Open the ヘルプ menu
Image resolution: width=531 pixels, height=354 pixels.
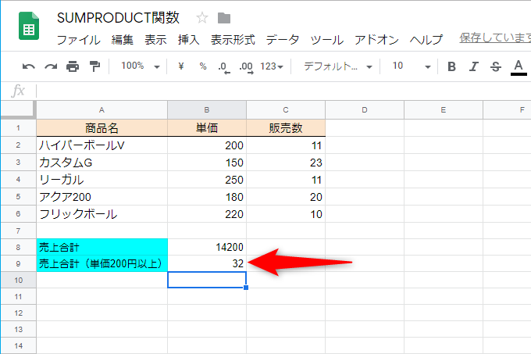(x=426, y=40)
